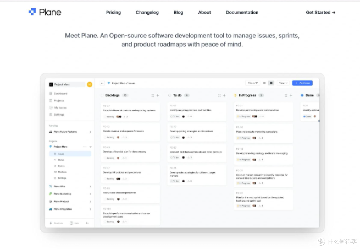Viewport: 360px width, 249px height.
Task: Expand the Plane Product project
Action: (90, 201)
